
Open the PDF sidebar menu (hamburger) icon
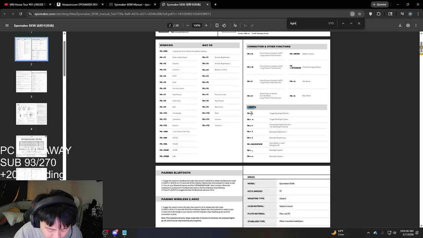coord(7,25)
